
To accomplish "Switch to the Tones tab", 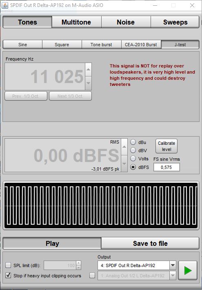I will (x=27, y=22).
